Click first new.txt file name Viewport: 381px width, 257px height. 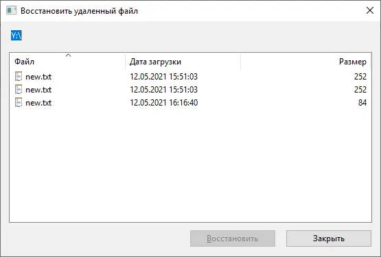[38, 77]
